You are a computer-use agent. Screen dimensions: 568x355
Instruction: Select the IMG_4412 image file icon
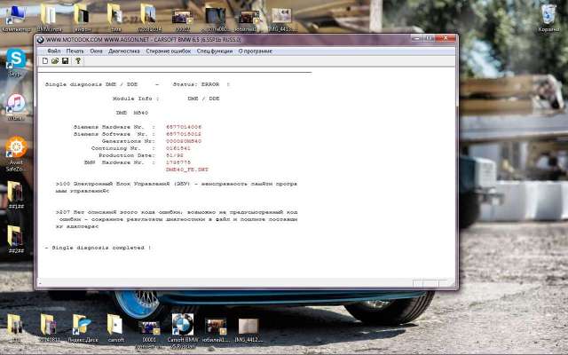point(248,330)
